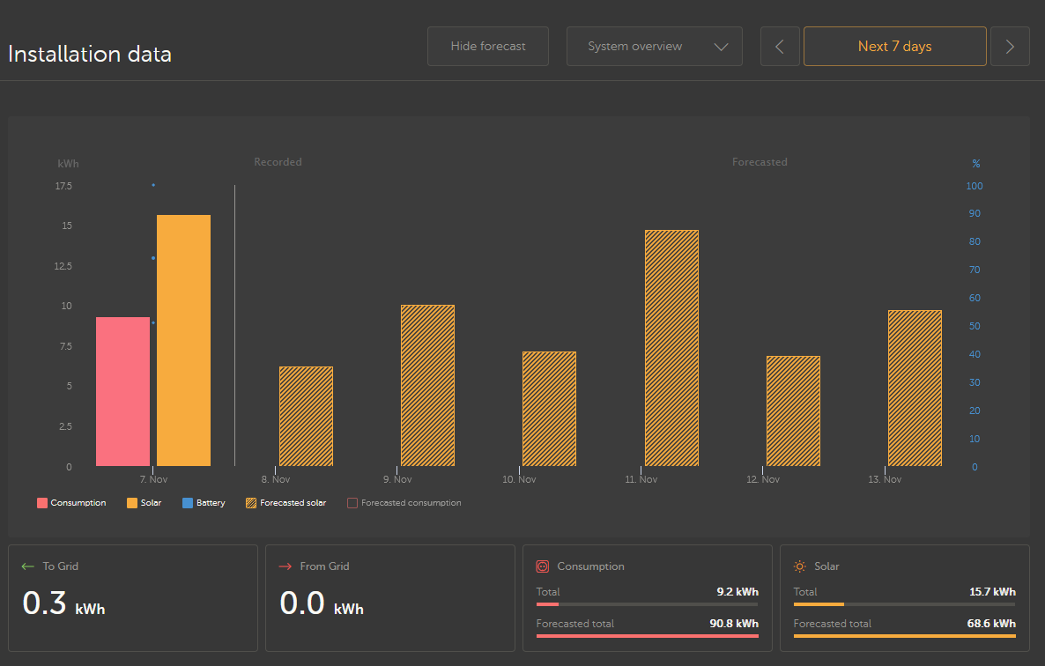Click the Solar card sun icon

pos(800,566)
